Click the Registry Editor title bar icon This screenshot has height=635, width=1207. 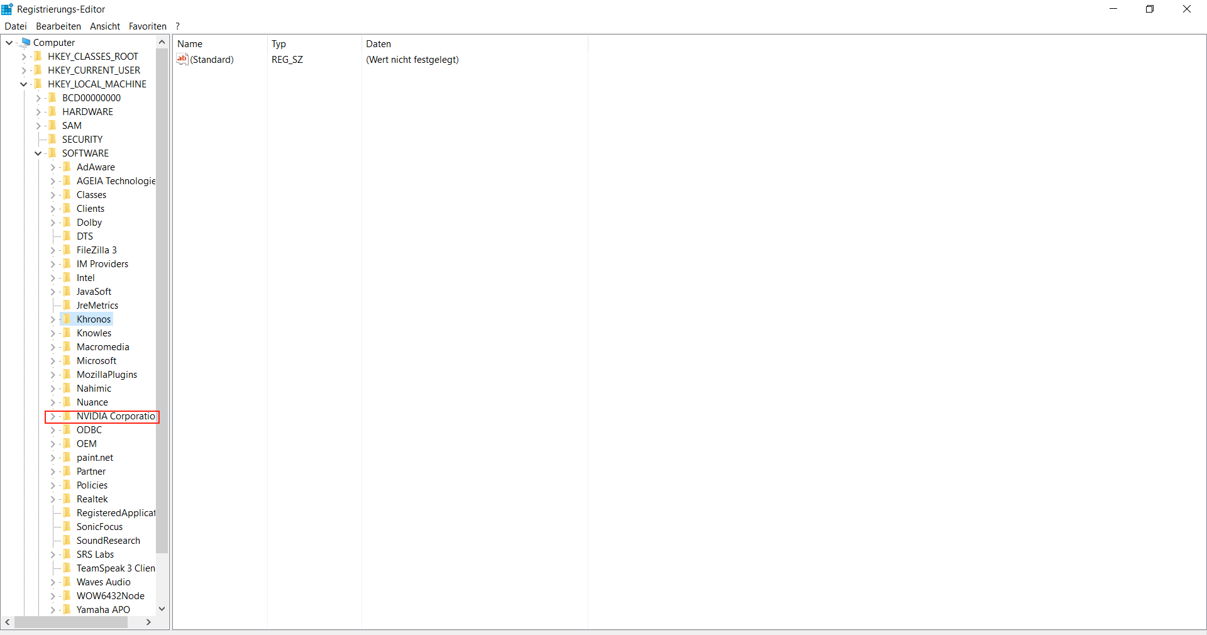pyautogui.click(x=8, y=9)
